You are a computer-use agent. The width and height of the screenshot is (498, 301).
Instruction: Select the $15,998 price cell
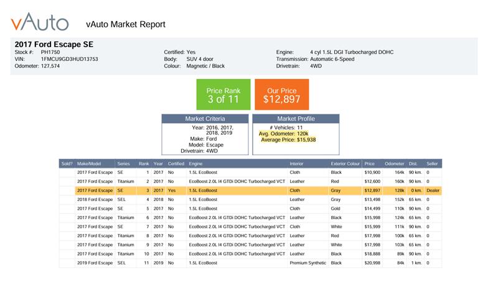point(372,218)
